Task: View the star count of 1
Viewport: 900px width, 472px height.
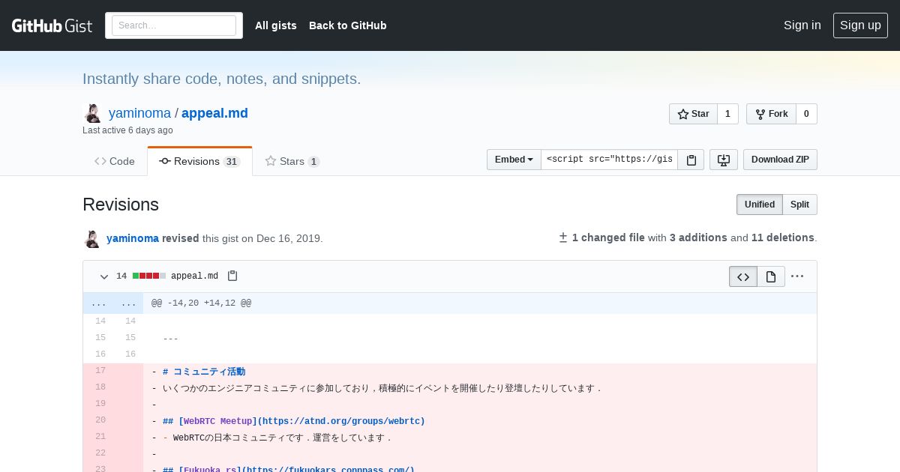Action: point(727,114)
